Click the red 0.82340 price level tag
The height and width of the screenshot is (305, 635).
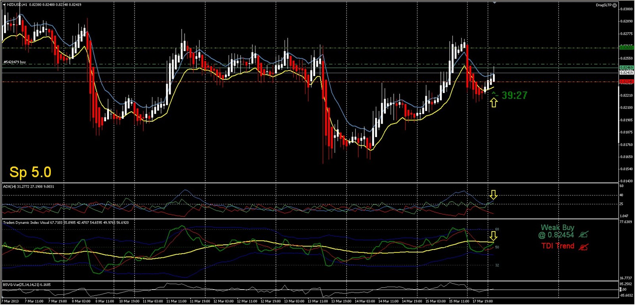[626, 82]
